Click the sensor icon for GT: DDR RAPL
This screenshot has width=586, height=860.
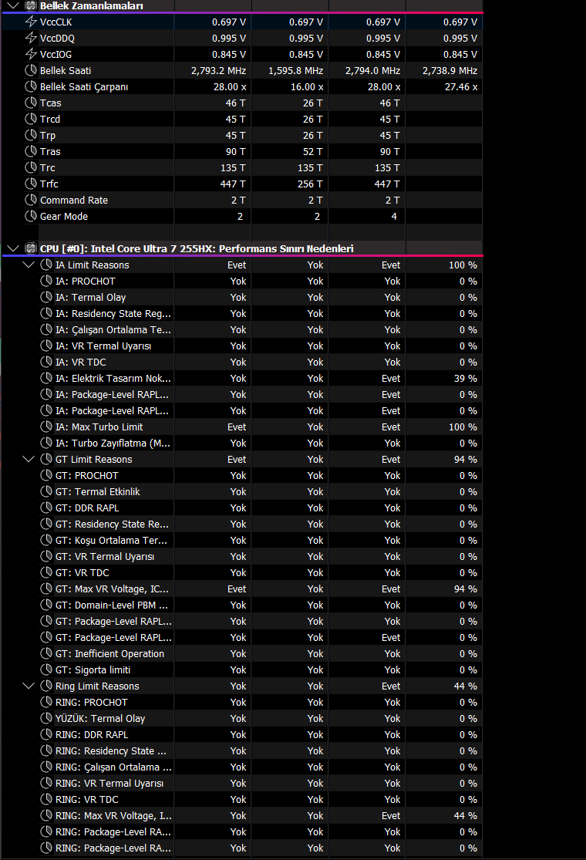point(46,508)
